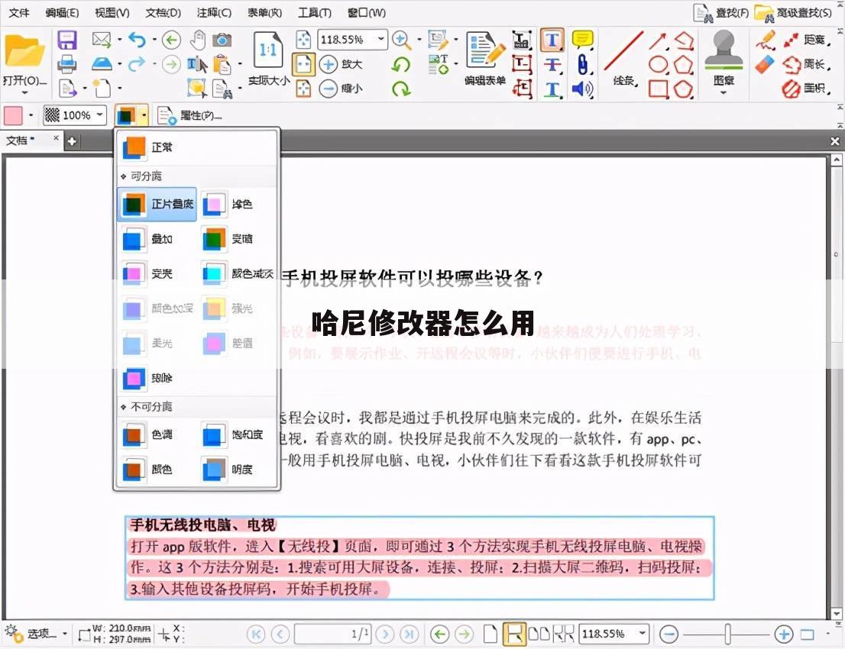Open the 工具(T) menu
This screenshot has width=845, height=649.
[x=315, y=12]
